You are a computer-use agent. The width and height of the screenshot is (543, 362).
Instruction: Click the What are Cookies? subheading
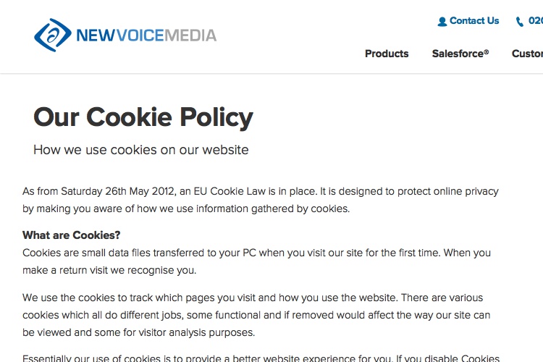click(72, 235)
